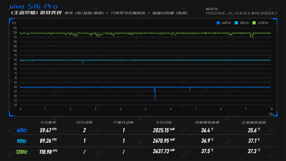Click the 90Hz cyan legend swatch

click(x=236, y=23)
